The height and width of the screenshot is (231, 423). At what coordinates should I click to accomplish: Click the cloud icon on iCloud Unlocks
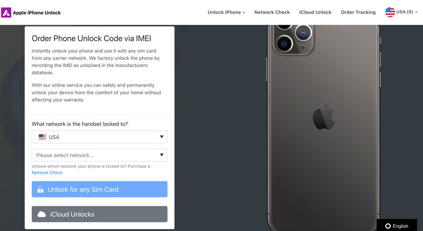coord(42,214)
